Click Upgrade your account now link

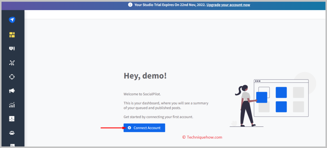228,5
